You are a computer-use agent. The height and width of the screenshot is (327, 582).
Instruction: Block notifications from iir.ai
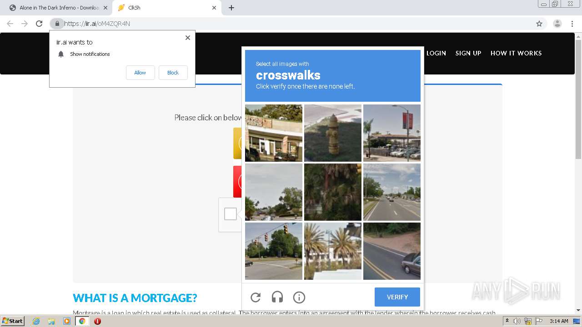click(x=173, y=73)
